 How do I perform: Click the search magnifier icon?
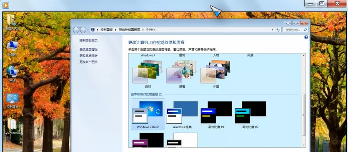pyautogui.click(x=305, y=30)
